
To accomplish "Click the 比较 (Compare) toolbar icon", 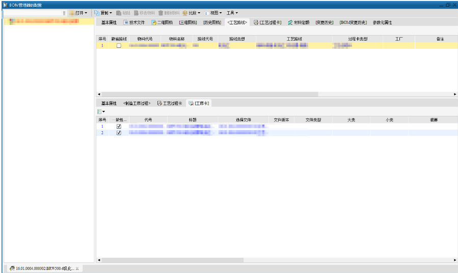I will (185, 13).
